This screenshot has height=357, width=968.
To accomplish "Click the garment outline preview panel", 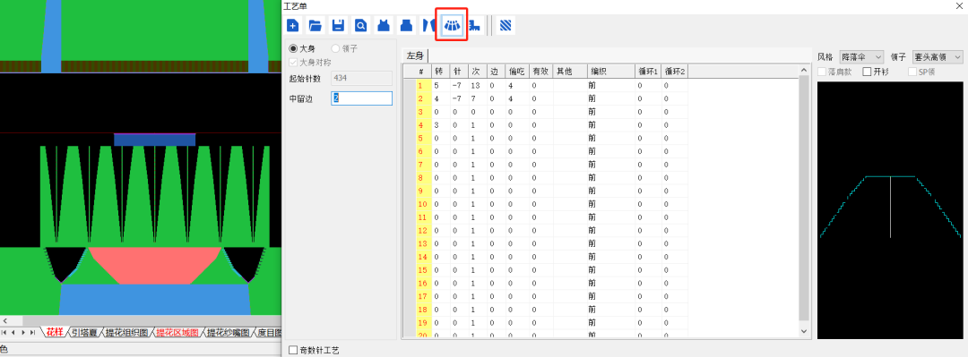I will [x=890, y=209].
